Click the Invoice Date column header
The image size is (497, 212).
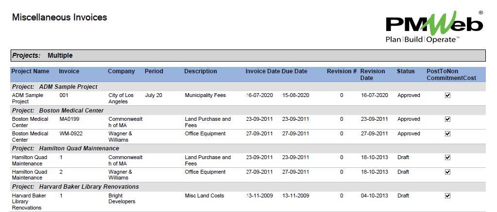262,71
